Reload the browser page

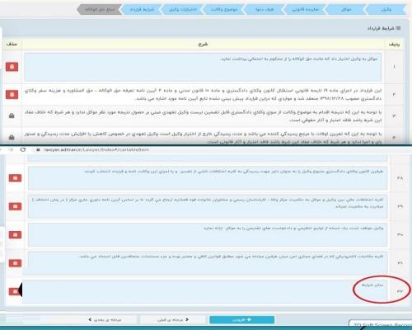click(x=23, y=149)
